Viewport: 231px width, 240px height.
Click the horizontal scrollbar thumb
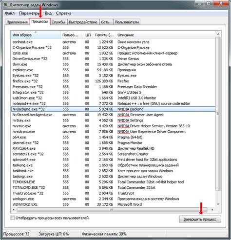(x=112, y=210)
